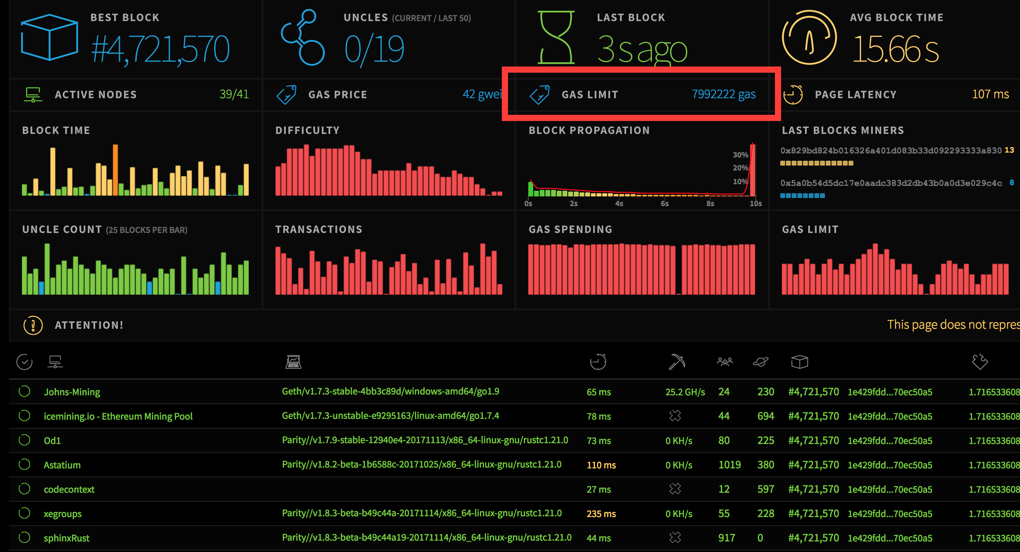Sort by pending transactions planet icon
Image resolution: width=1020 pixels, height=552 pixels.
point(760,362)
